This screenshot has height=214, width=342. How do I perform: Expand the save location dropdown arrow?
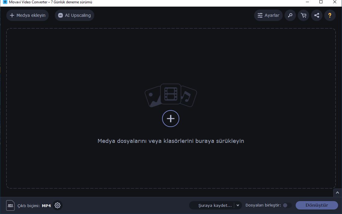pyautogui.click(x=238, y=205)
